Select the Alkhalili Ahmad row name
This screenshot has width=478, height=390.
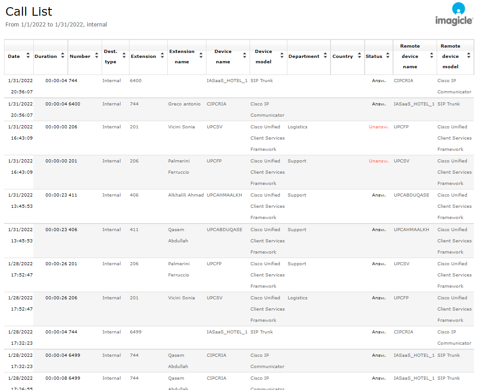[x=186, y=195]
